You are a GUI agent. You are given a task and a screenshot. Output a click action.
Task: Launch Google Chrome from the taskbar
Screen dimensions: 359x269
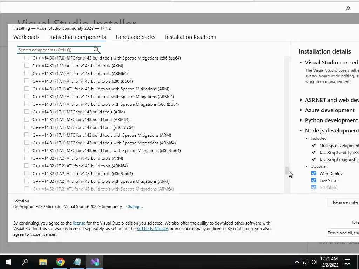(x=60, y=262)
